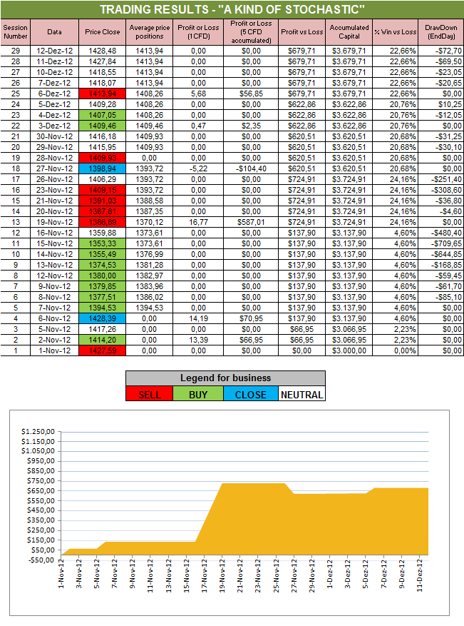The height and width of the screenshot is (626, 464).
Task: Click the date cell 12-Dez-12
Action: [x=55, y=51]
